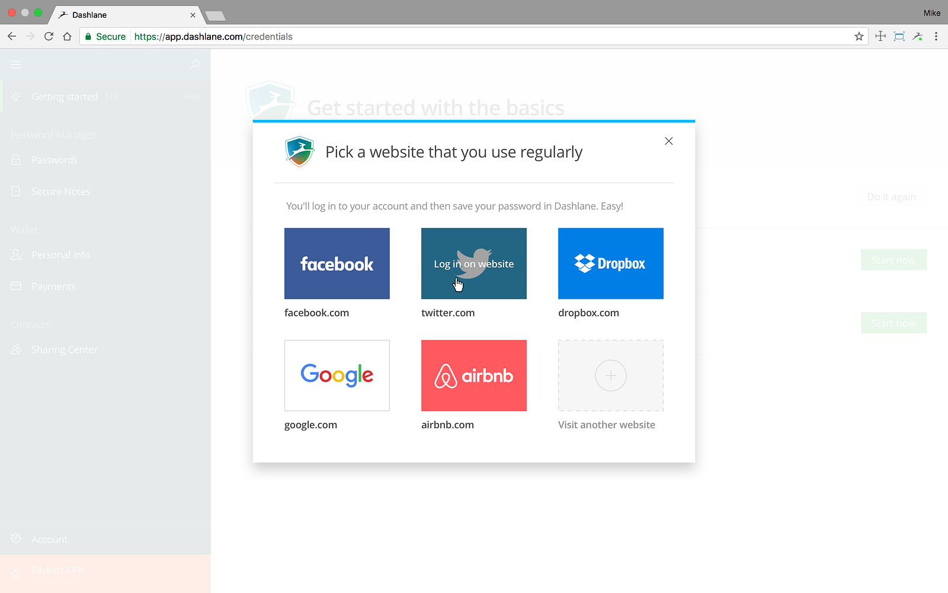Go back in browser history
The image size is (948, 593).
(12, 36)
